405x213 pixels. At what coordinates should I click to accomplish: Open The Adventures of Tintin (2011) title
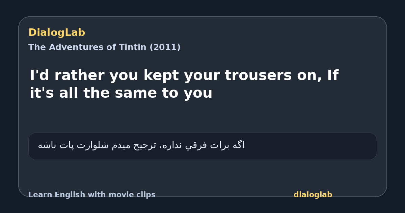click(x=104, y=47)
